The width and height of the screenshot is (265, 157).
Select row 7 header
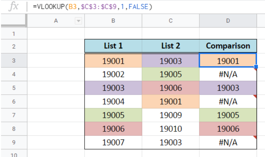point(14,115)
